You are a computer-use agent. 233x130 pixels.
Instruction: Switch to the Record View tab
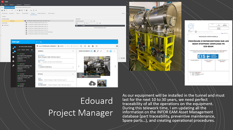(5, 13)
